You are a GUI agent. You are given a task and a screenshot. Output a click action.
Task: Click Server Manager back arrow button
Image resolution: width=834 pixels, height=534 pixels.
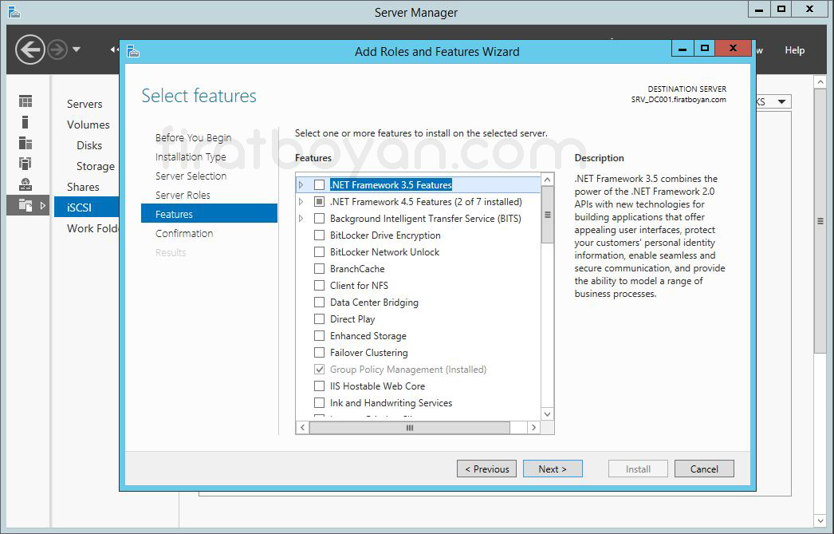click(x=30, y=49)
